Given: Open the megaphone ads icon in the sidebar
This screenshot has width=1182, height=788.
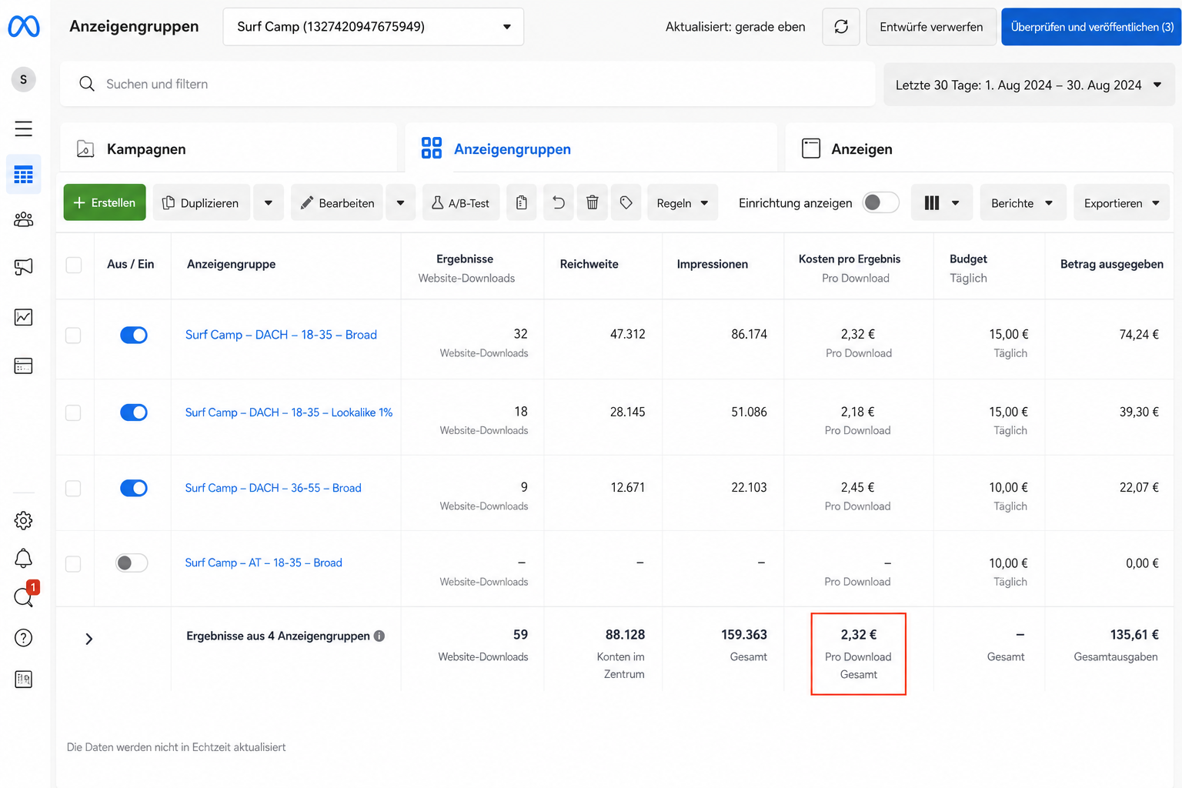Looking at the screenshot, I should (x=24, y=267).
